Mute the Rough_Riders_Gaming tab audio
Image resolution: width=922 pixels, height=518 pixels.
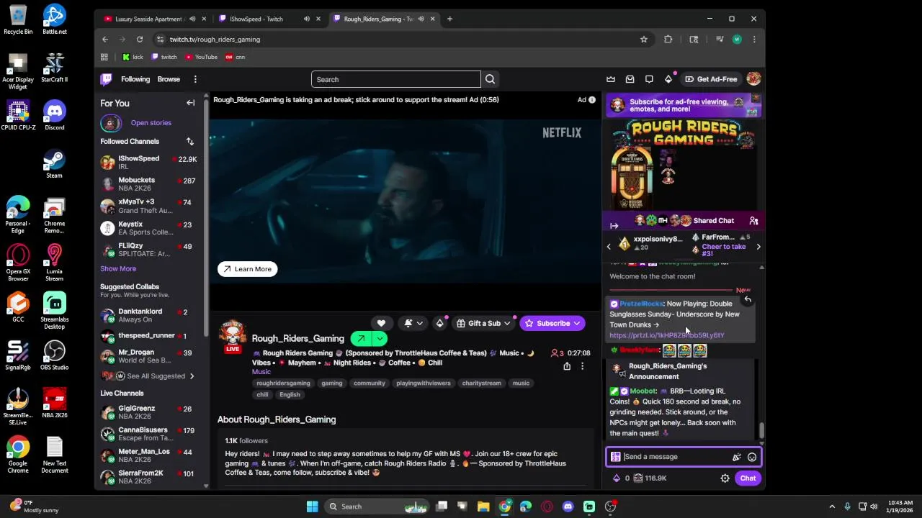coord(421,19)
